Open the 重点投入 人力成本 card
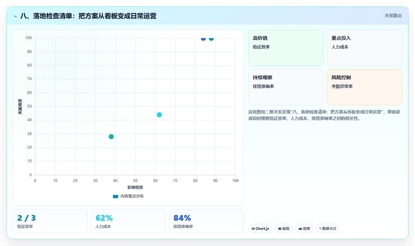This screenshot has width=415, height=246. tap(364, 48)
